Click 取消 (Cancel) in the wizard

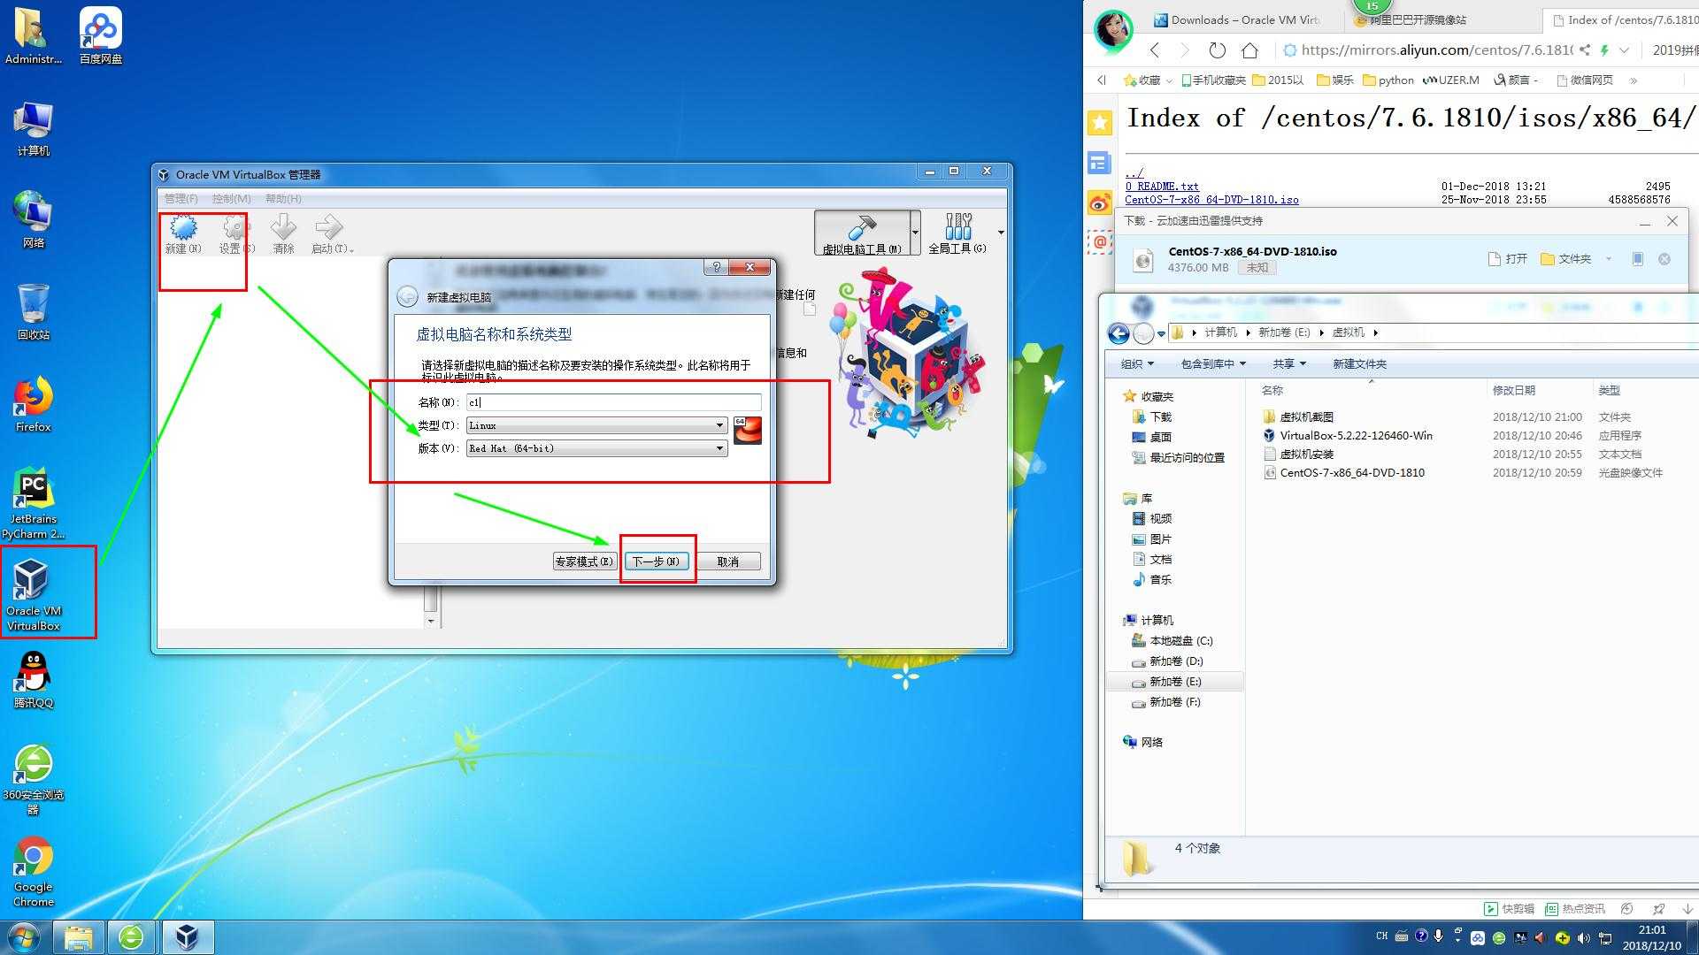point(728,562)
